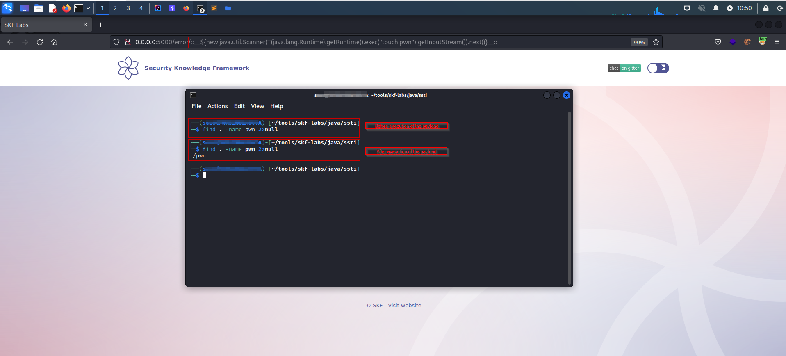Bookmark this page with the star icon
This screenshot has width=786, height=356.
click(656, 42)
